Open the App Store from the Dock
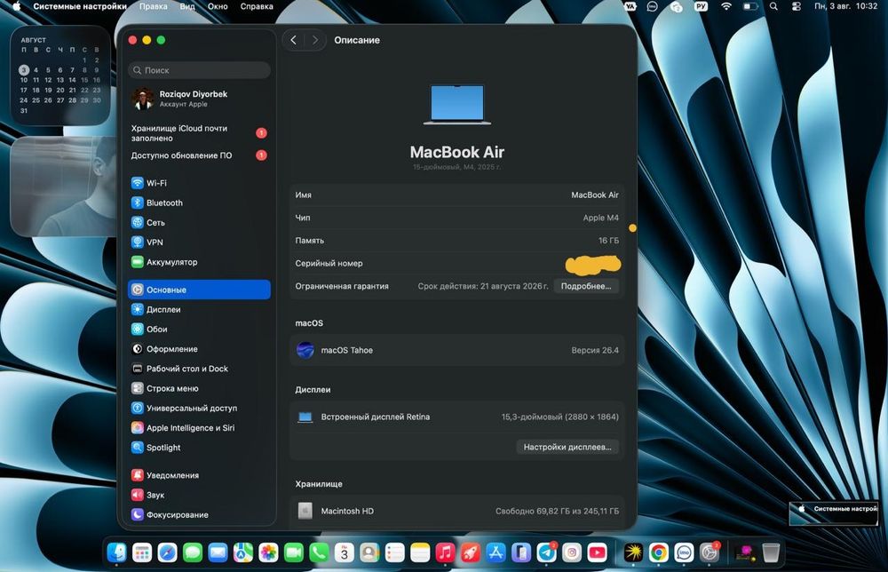The height and width of the screenshot is (572, 888). 496,552
